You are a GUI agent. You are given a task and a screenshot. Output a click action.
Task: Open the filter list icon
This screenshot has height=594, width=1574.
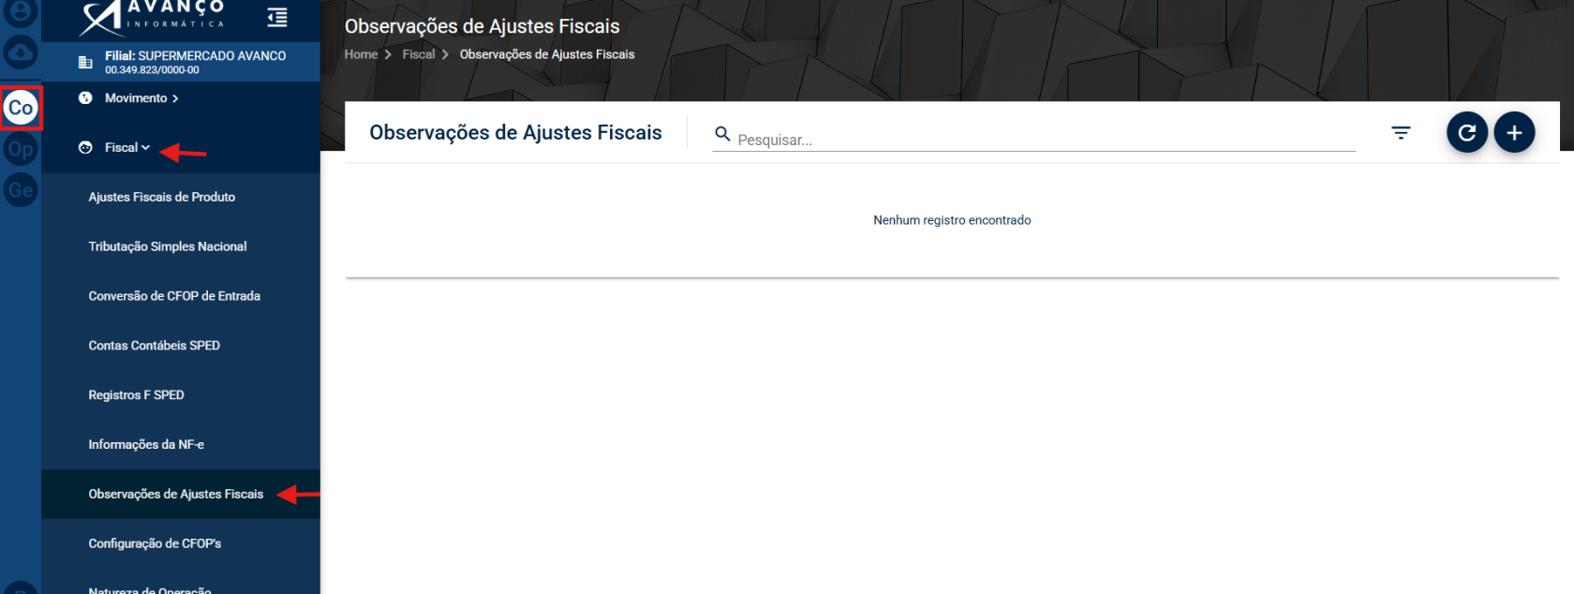[1401, 133]
